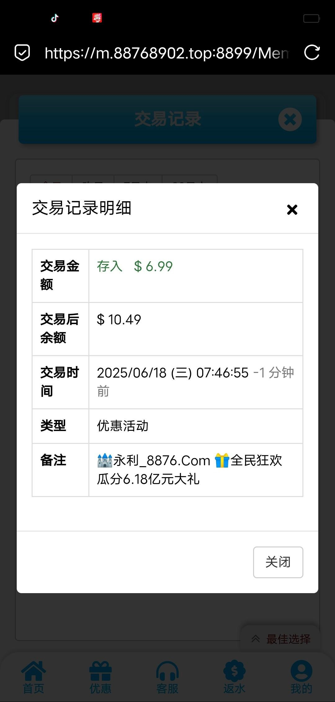The image size is (335, 702).
Task: Tap the castle emoji in 备注
Action: (105, 460)
